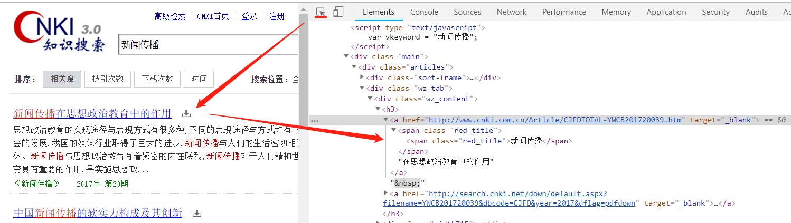Viewport: 791px width, 223px height.
Task: Download icon beside 中国新闻传播的软实力构成及其创新
Action: pos(197,214)
